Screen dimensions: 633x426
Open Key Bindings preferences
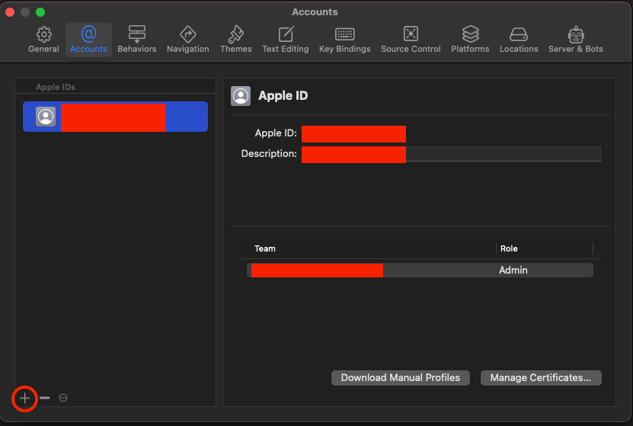pyautogui.click(x=345, y=40)
